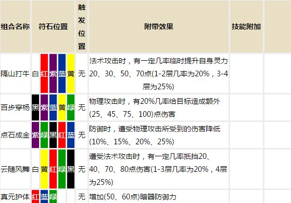Select the 法术攻击时 effect description for 隔山打牛
Image resolution: width=291 pixels, height=203 pixels.
tap(159, 74)
